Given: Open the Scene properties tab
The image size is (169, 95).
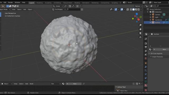Looking at the screenshot, I should tap(146, 55).
